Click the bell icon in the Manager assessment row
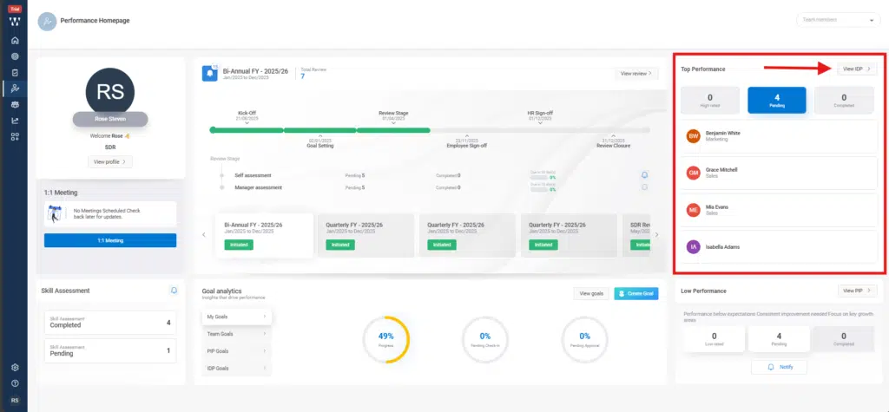The width and height of the screenshot is (889, 412). point(645,187)
